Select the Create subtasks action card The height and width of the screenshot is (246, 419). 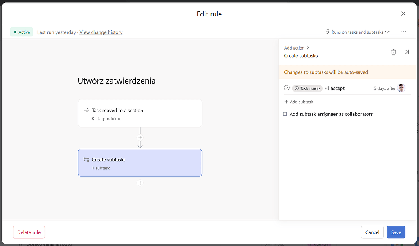pyautogui.click(x=140, y=162)
